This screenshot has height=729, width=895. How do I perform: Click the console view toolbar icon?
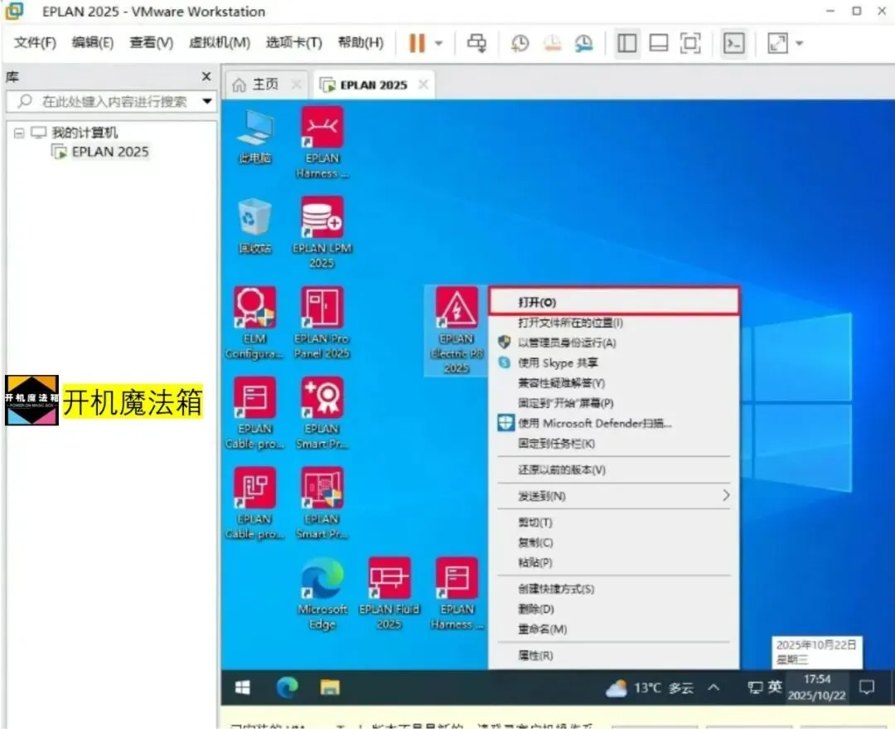[733, 43]
